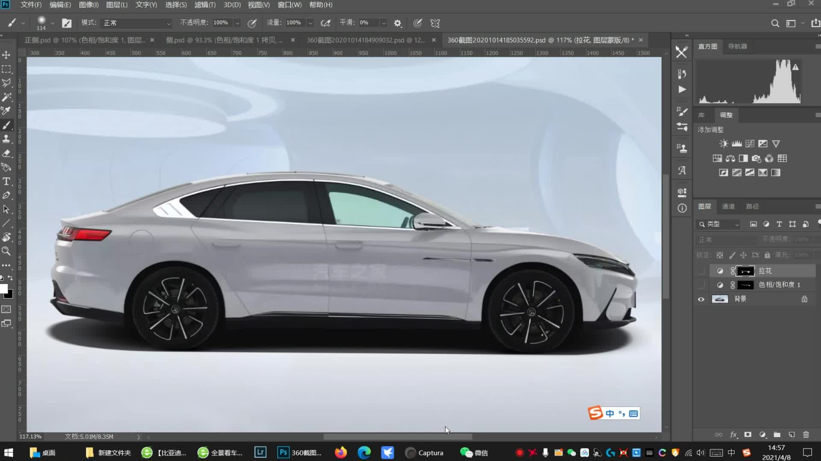Add a Channel Mixer adjustment
The height and width of the screenshot is (461, 821).
coord(769,159)
